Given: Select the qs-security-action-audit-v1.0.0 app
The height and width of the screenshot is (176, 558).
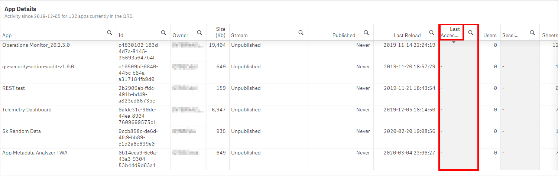Looking at the screenshot, I should pyautogui.click(x=38, y=66).
